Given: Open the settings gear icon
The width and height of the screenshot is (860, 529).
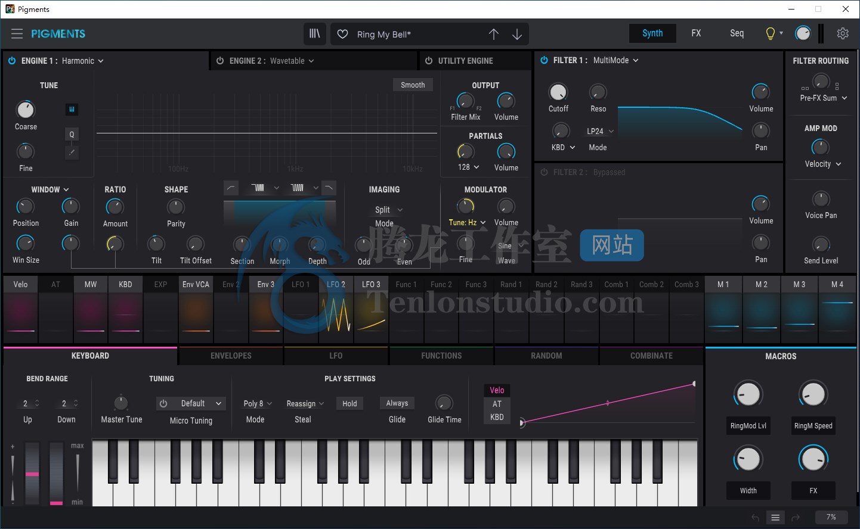Looking at the screenshot, I should 843,34.
